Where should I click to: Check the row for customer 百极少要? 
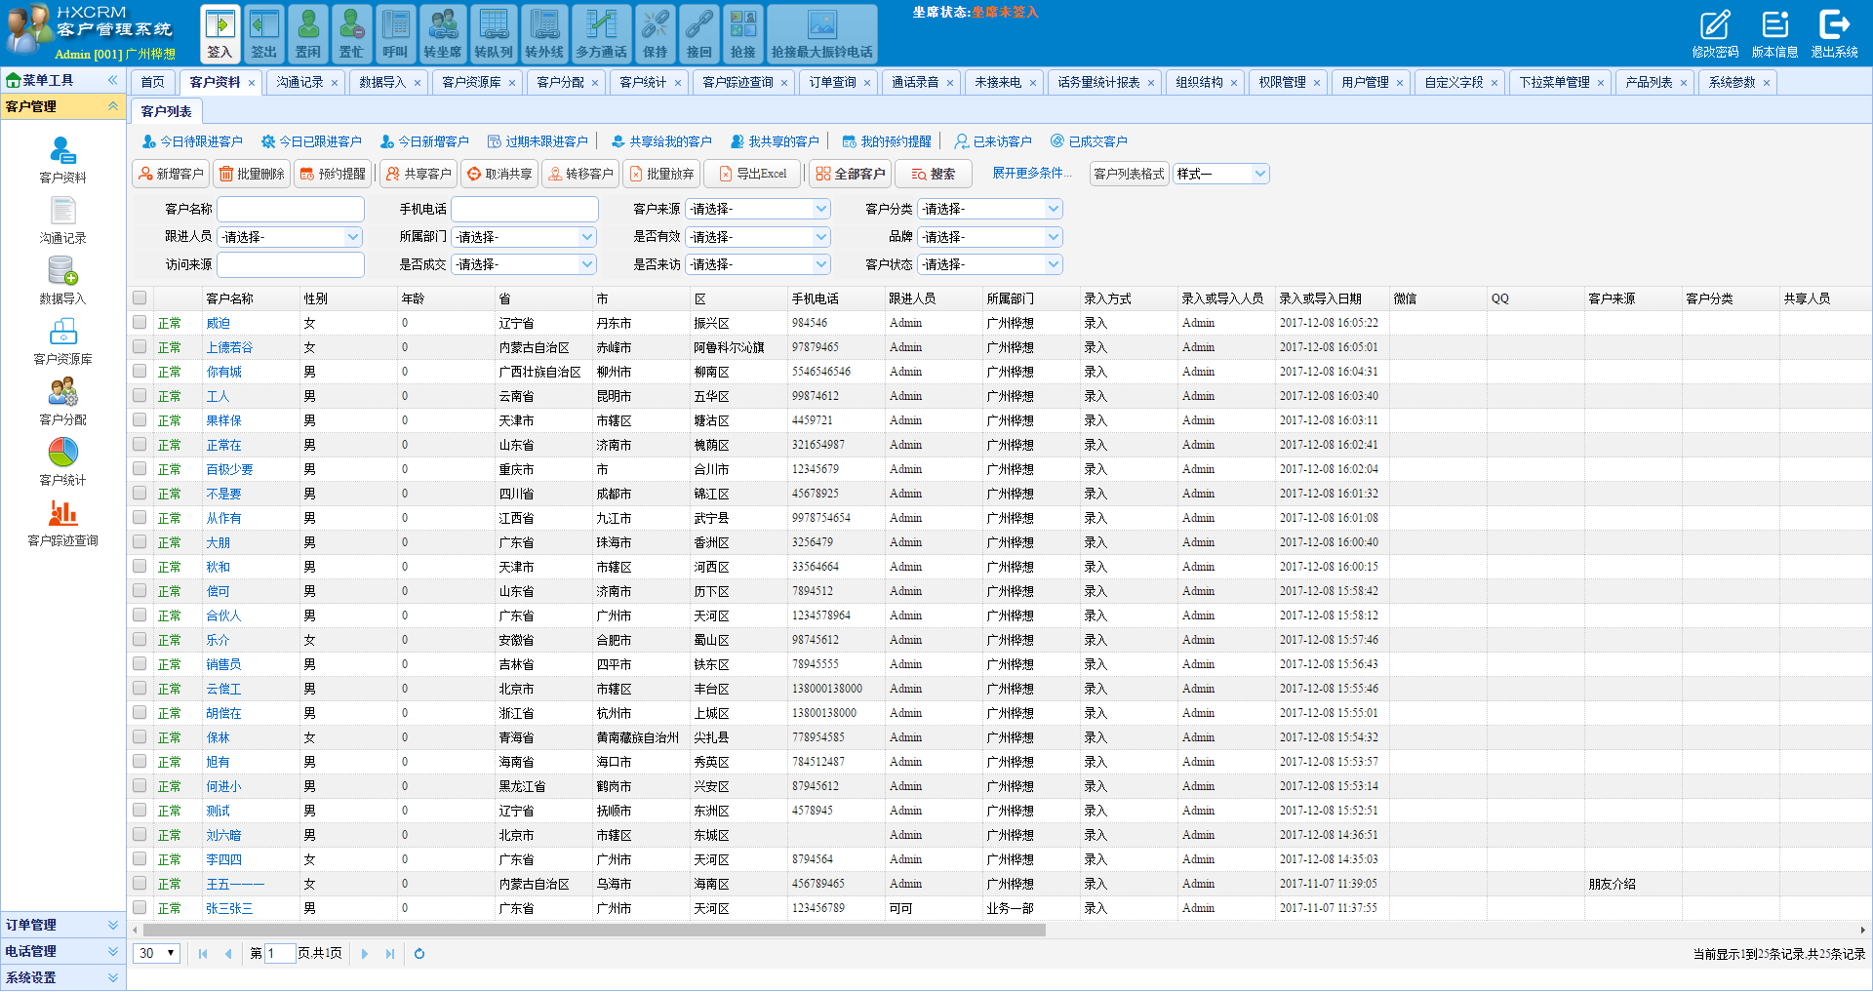point(139,469)
